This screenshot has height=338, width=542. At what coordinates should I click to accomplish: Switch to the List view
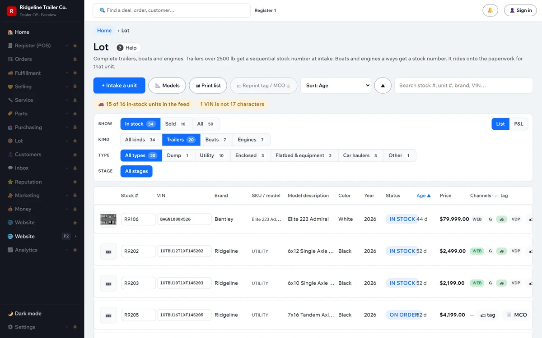[x=500, y=123]
